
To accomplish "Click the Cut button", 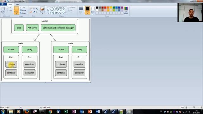I will click(x=9, y=8).
